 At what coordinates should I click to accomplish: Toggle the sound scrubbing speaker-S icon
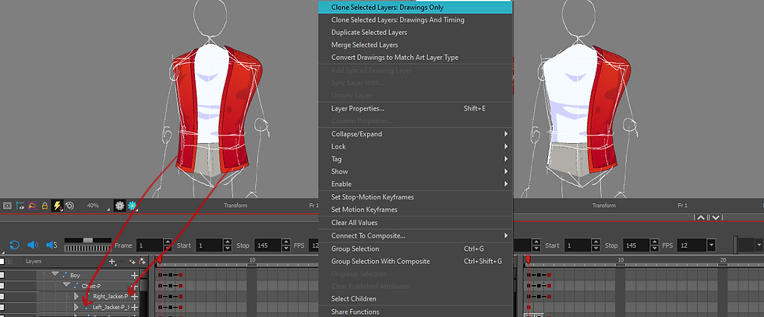click(51, 245)
